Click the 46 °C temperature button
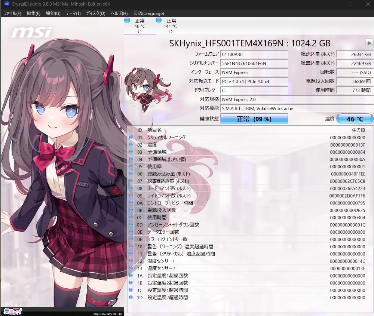The width and height of the screenshot is (374, 316). 355,119
